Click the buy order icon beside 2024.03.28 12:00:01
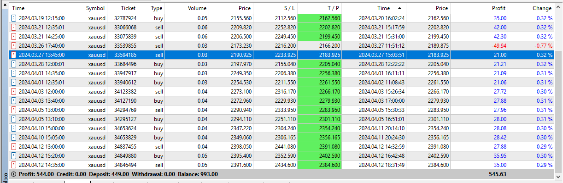Screen dimensions: 563x183 [14, 64]
